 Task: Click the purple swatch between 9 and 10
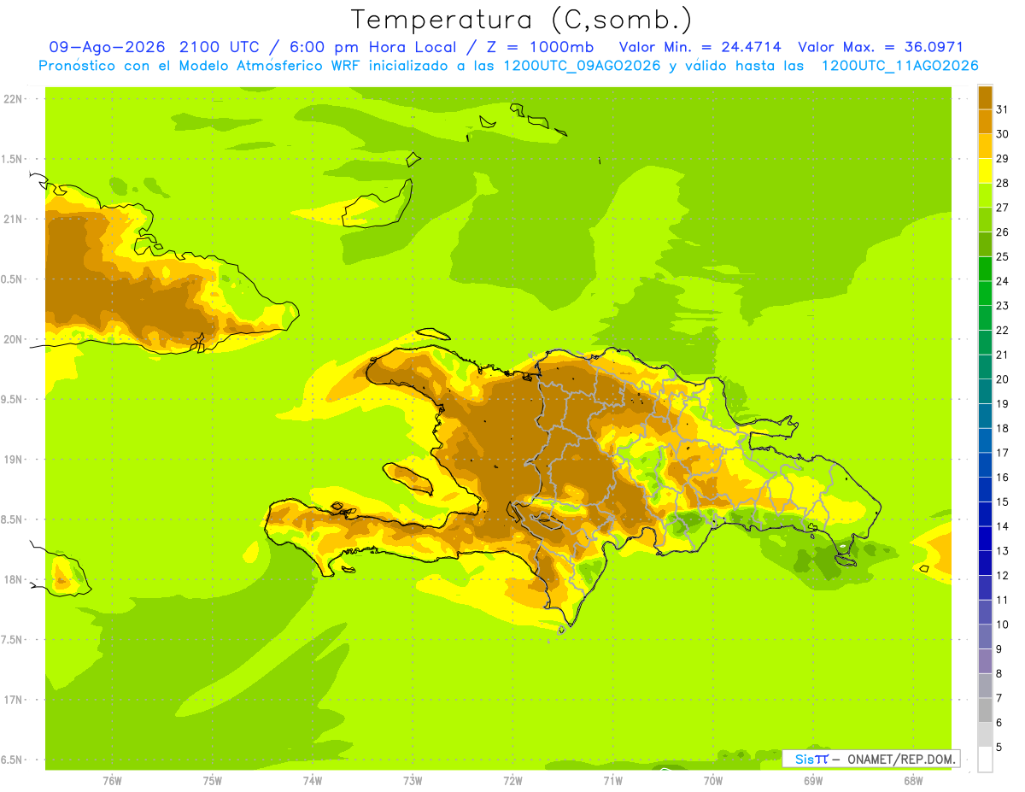point(985,637)
